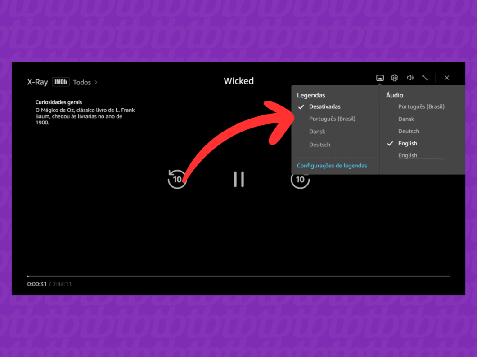Expand X-Ray Todos chevron

[96, 82]
